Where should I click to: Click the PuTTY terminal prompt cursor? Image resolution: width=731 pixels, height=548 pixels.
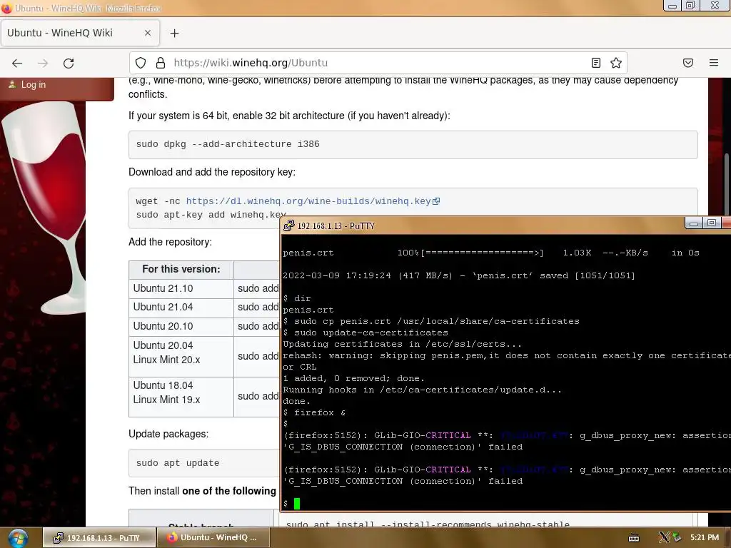(297, 504)
